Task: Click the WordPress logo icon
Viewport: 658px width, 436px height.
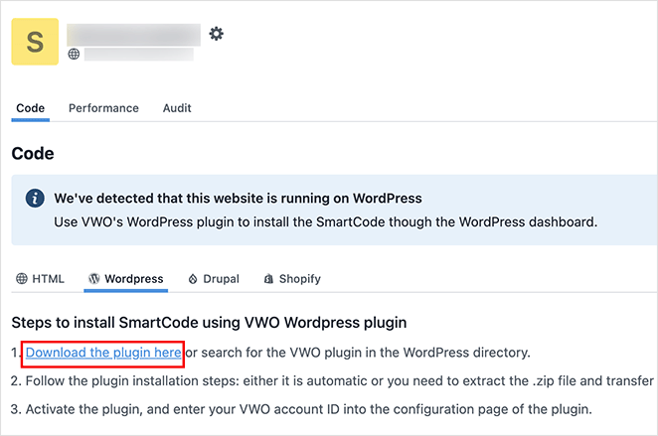Action: 95,279
